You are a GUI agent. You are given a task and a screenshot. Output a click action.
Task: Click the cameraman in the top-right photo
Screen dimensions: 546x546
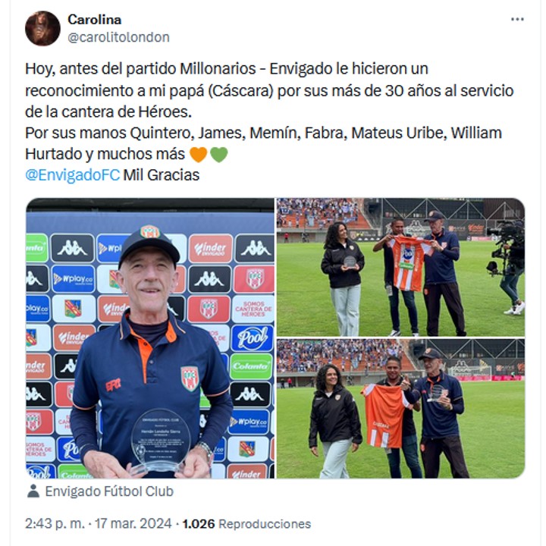[x=507, y=266]
